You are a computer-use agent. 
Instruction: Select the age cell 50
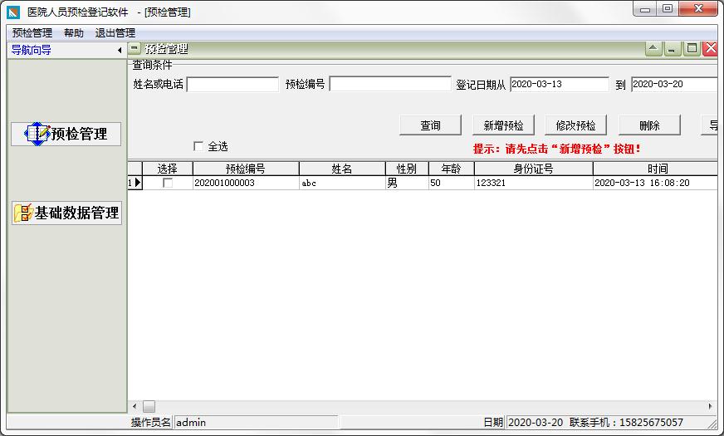point(451,183)
